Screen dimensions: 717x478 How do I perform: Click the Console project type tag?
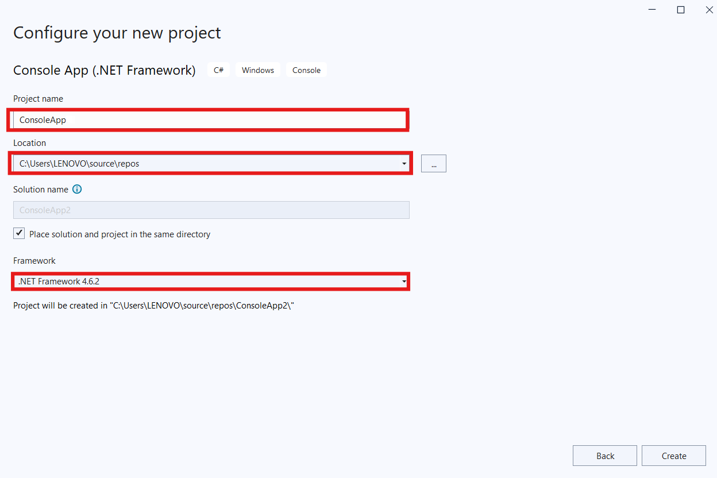(x=306, y=70)
